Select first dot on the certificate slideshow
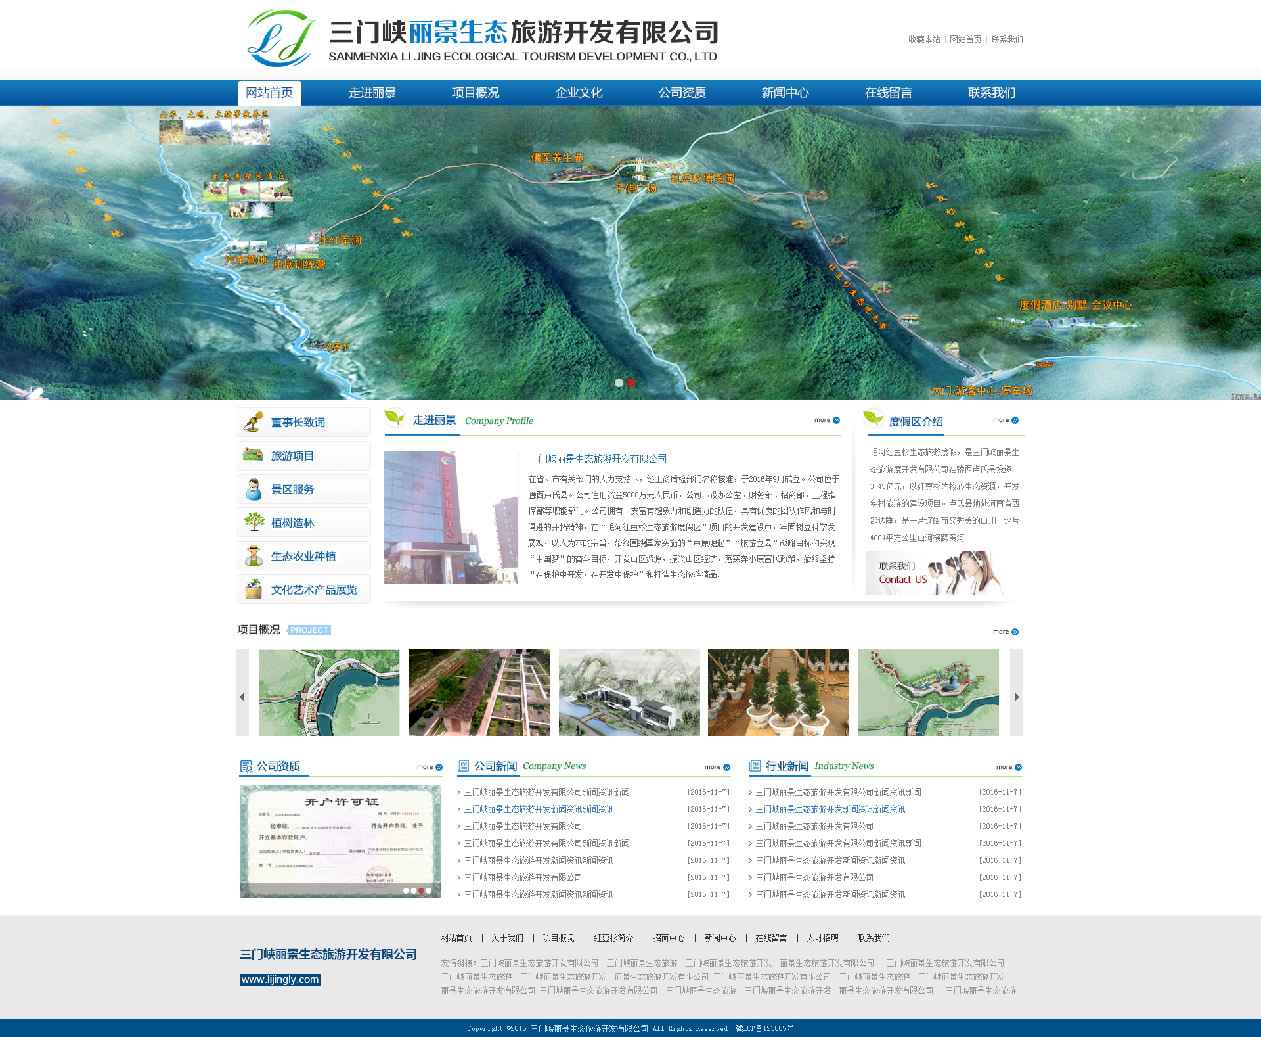This screenshot has height=1037, width=1261. click(406, 891)
